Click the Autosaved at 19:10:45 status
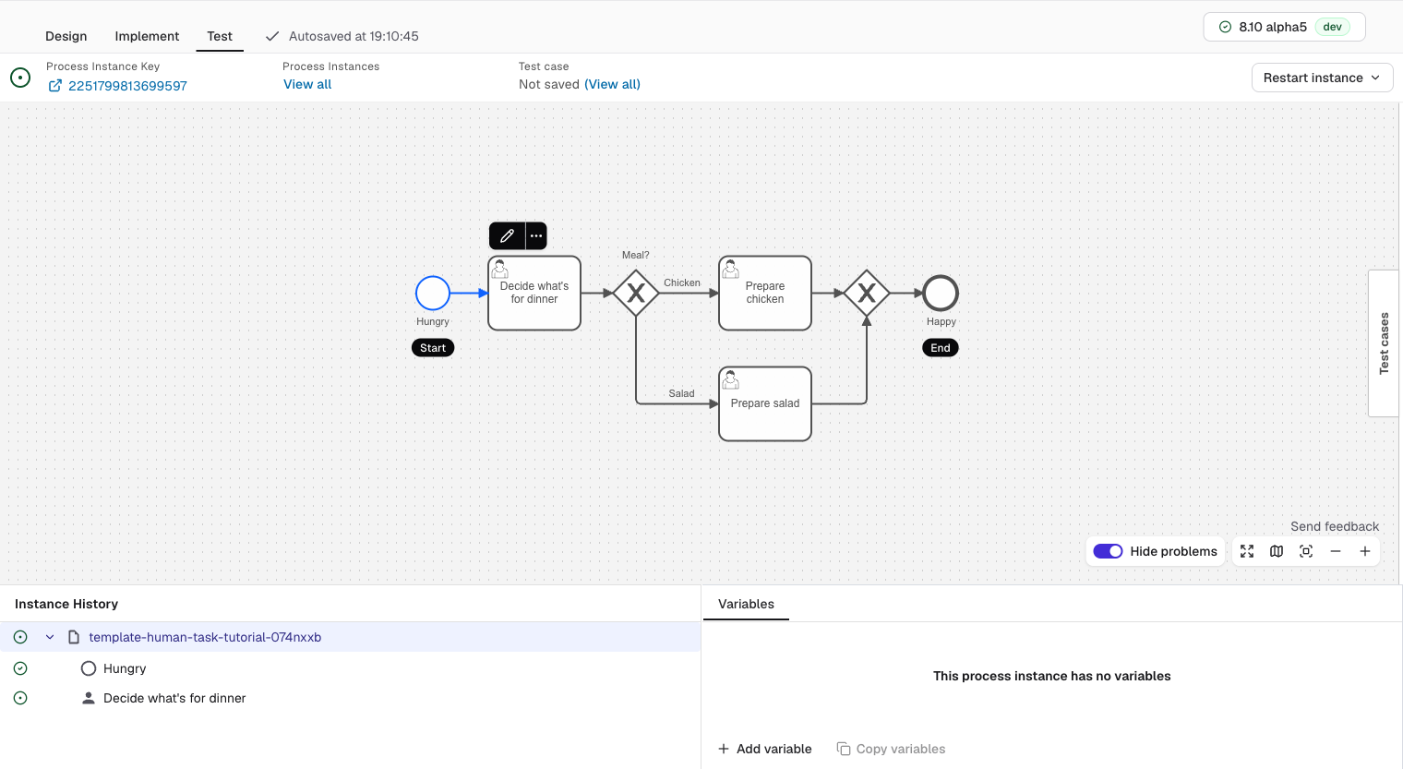Viewport: 1403px width, 769px height. tap(342, 36)
